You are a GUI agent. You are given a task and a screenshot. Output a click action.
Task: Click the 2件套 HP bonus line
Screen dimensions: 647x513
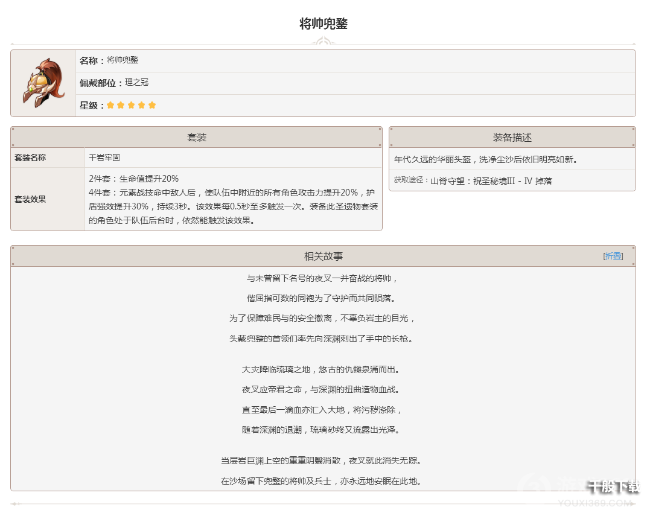click(133, 179)
